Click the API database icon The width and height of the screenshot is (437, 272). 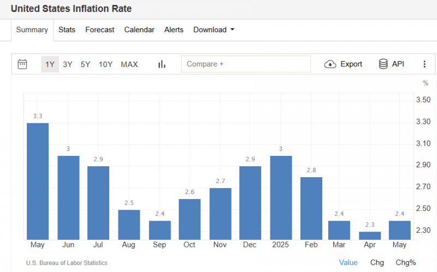click(x=383, y=64)
